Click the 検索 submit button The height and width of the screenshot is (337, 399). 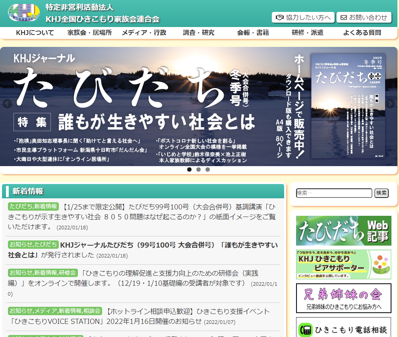point(381,193)
